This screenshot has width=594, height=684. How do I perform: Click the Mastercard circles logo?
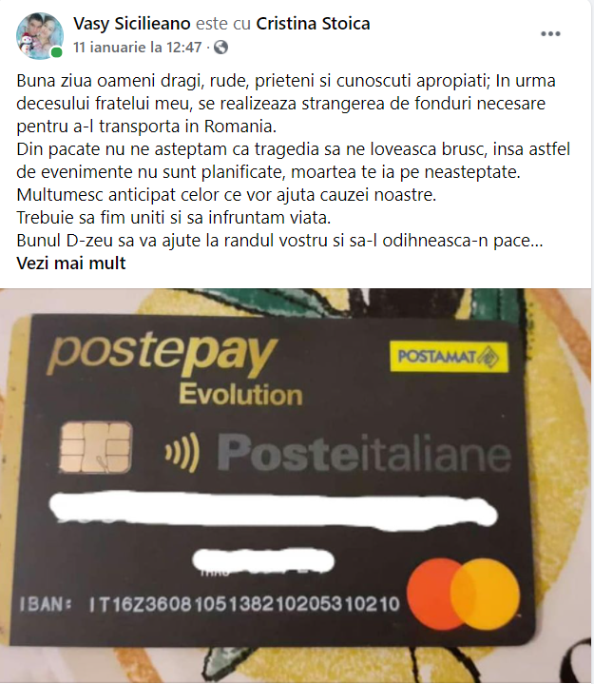463,595
